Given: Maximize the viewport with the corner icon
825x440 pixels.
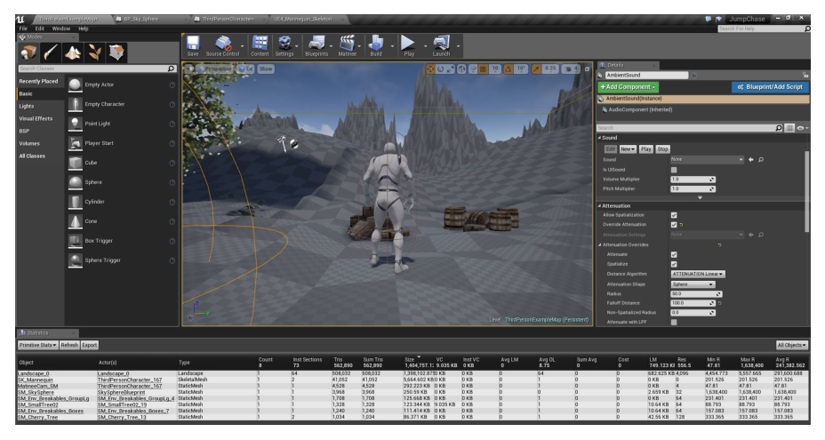Looking at the screenshot, I should tap(587, 69).
